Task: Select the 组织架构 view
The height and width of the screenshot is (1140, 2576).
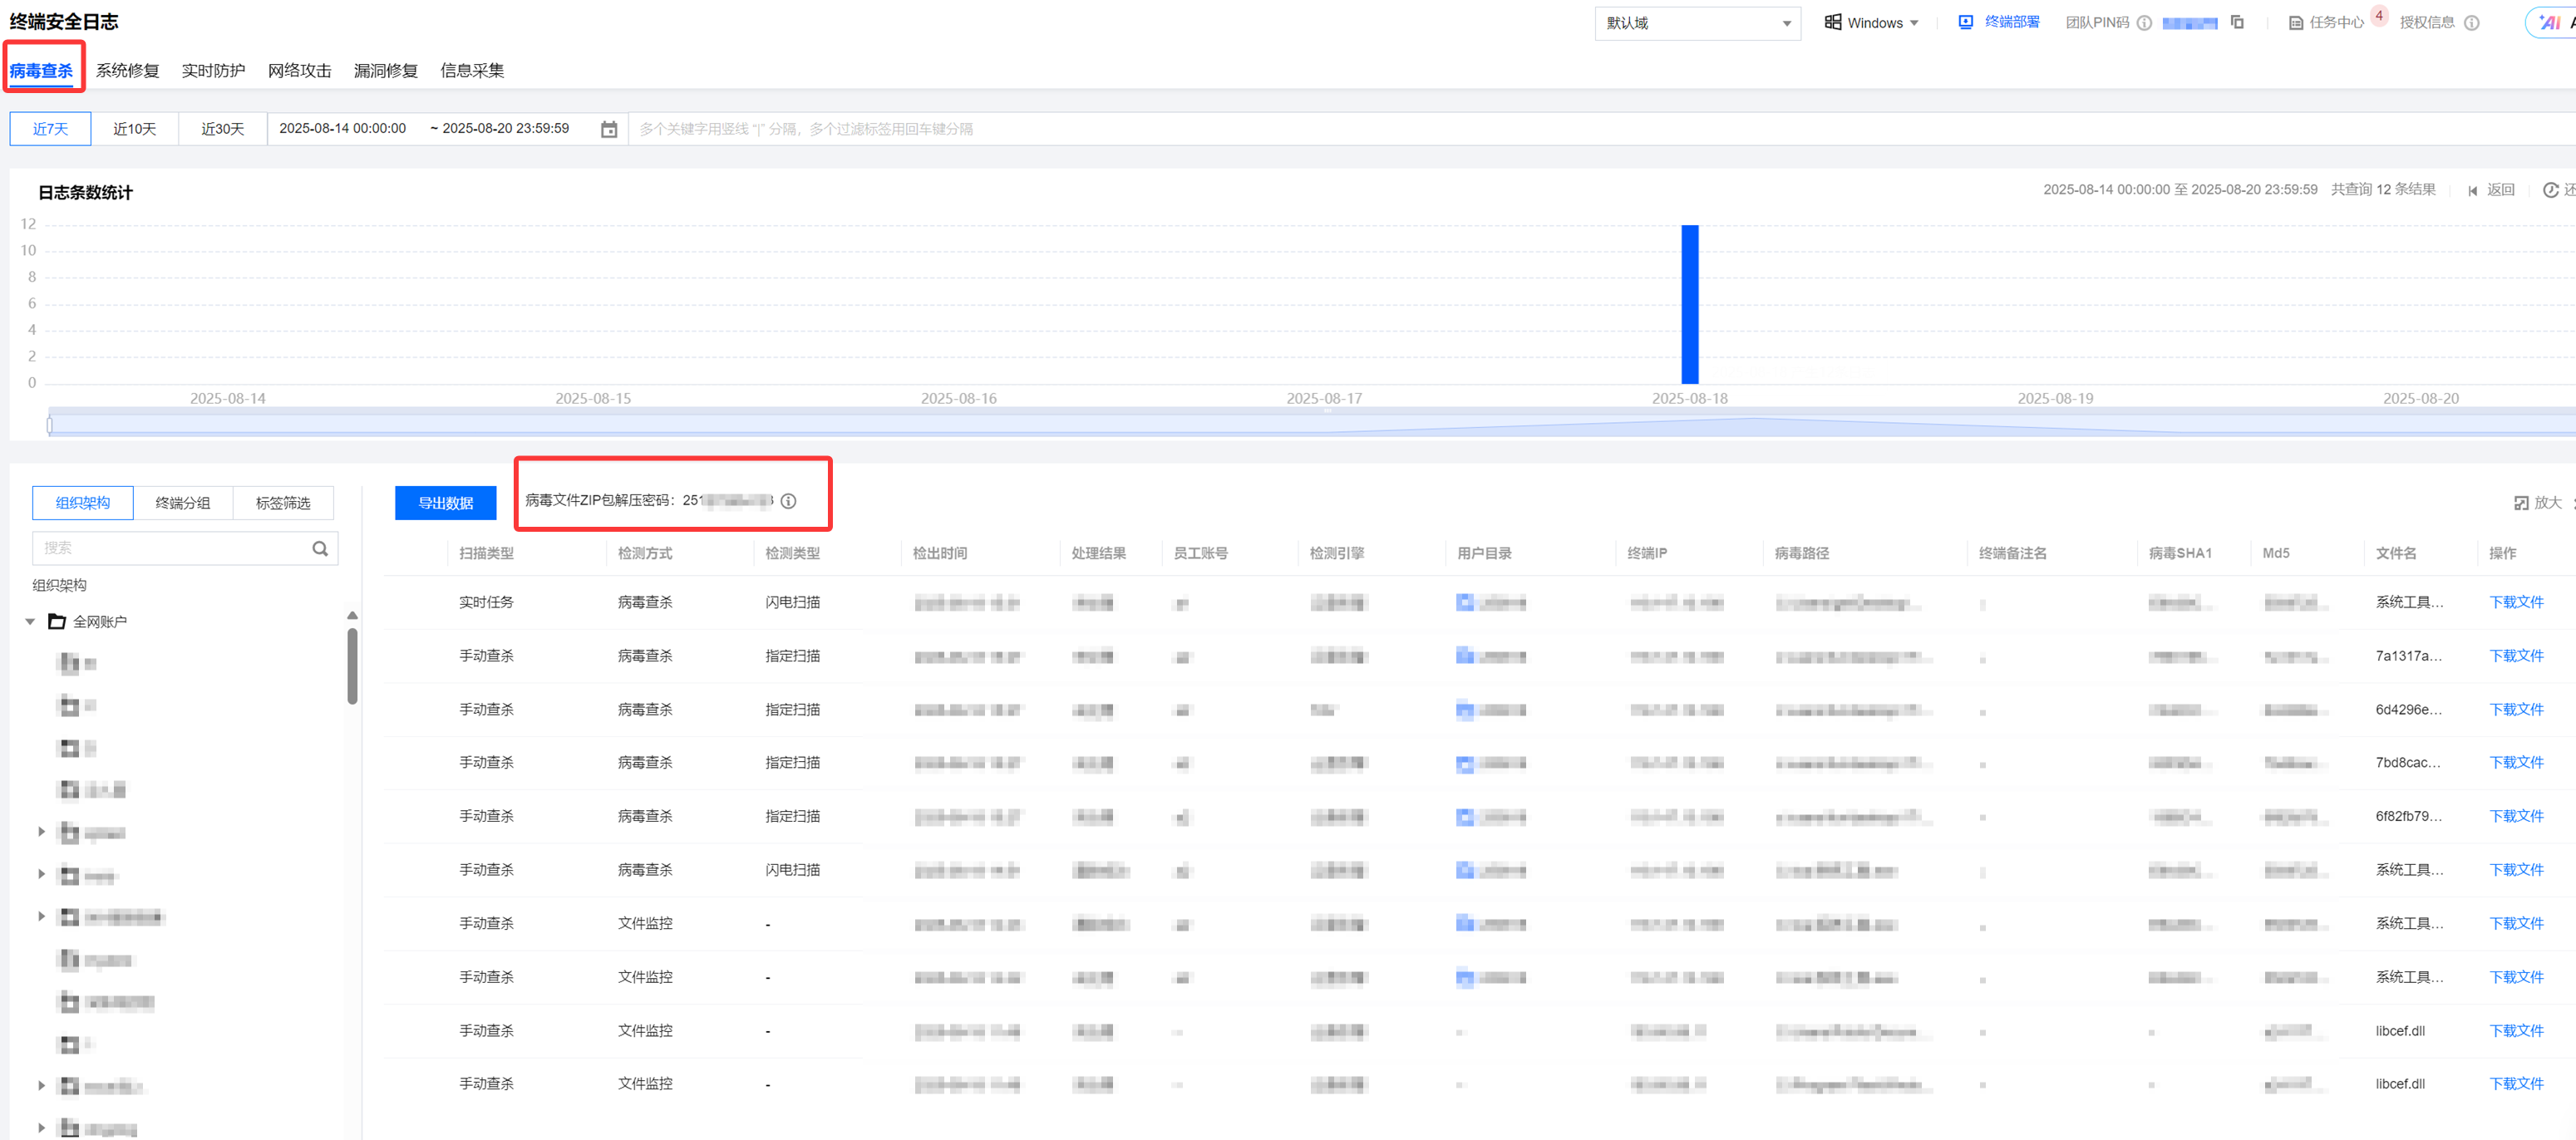Action: [83, 503]
